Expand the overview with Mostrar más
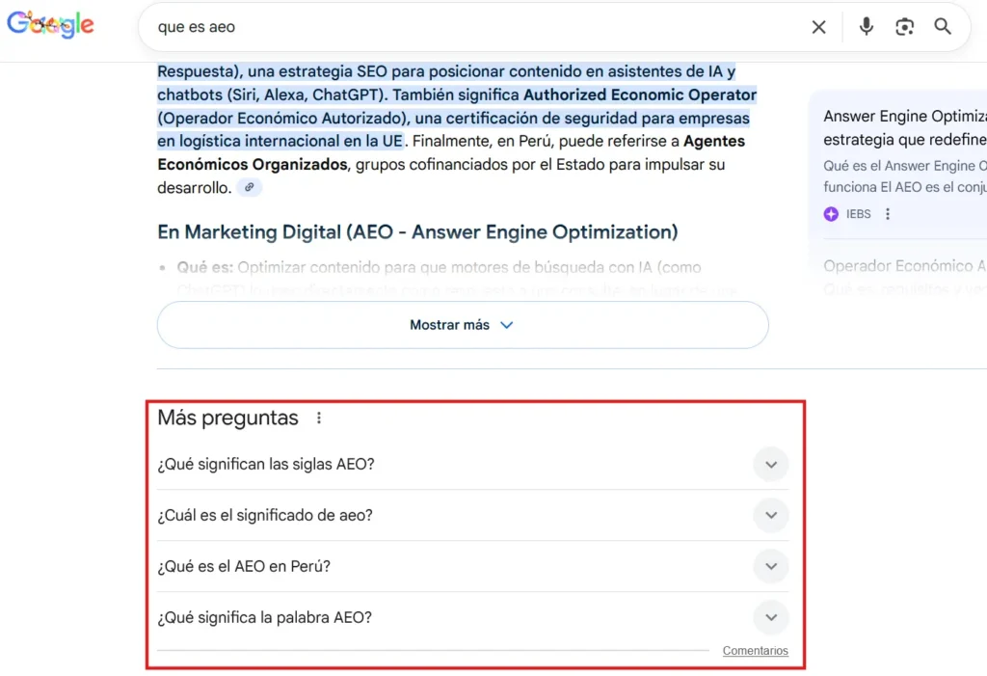Viewport: 987px width, 676px height. pos(463,325)
